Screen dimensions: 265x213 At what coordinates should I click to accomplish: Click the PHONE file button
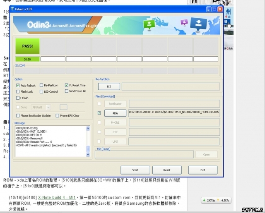(115, 122)
